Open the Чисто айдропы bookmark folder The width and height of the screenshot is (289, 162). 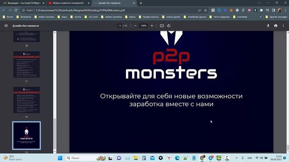[x=219, y=17]
